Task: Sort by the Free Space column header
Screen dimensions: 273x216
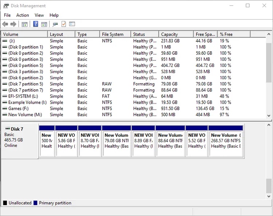Action: 205,34
